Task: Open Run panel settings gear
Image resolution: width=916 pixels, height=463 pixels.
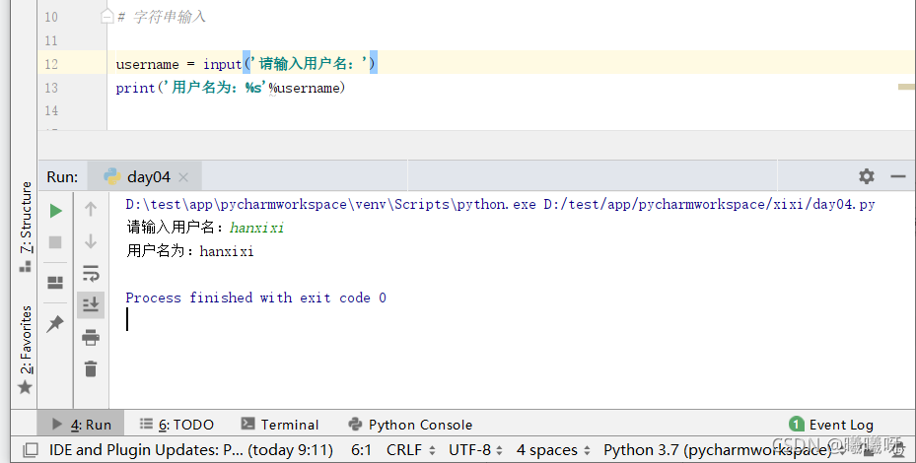Action: (867, 176)
